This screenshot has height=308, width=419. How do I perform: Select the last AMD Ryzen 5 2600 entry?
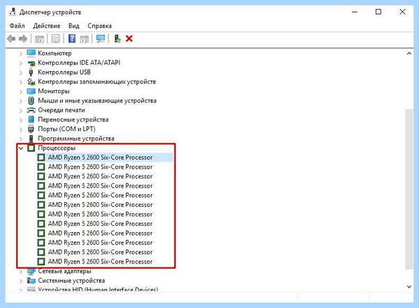[x=100, y=261]
